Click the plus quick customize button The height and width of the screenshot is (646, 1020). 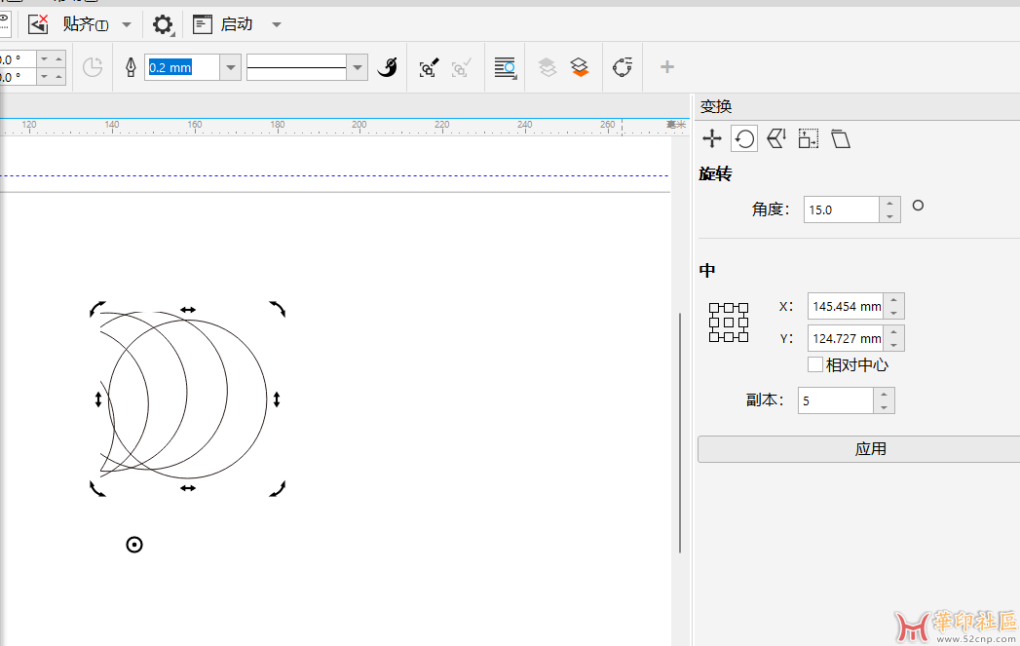point(666,67)
